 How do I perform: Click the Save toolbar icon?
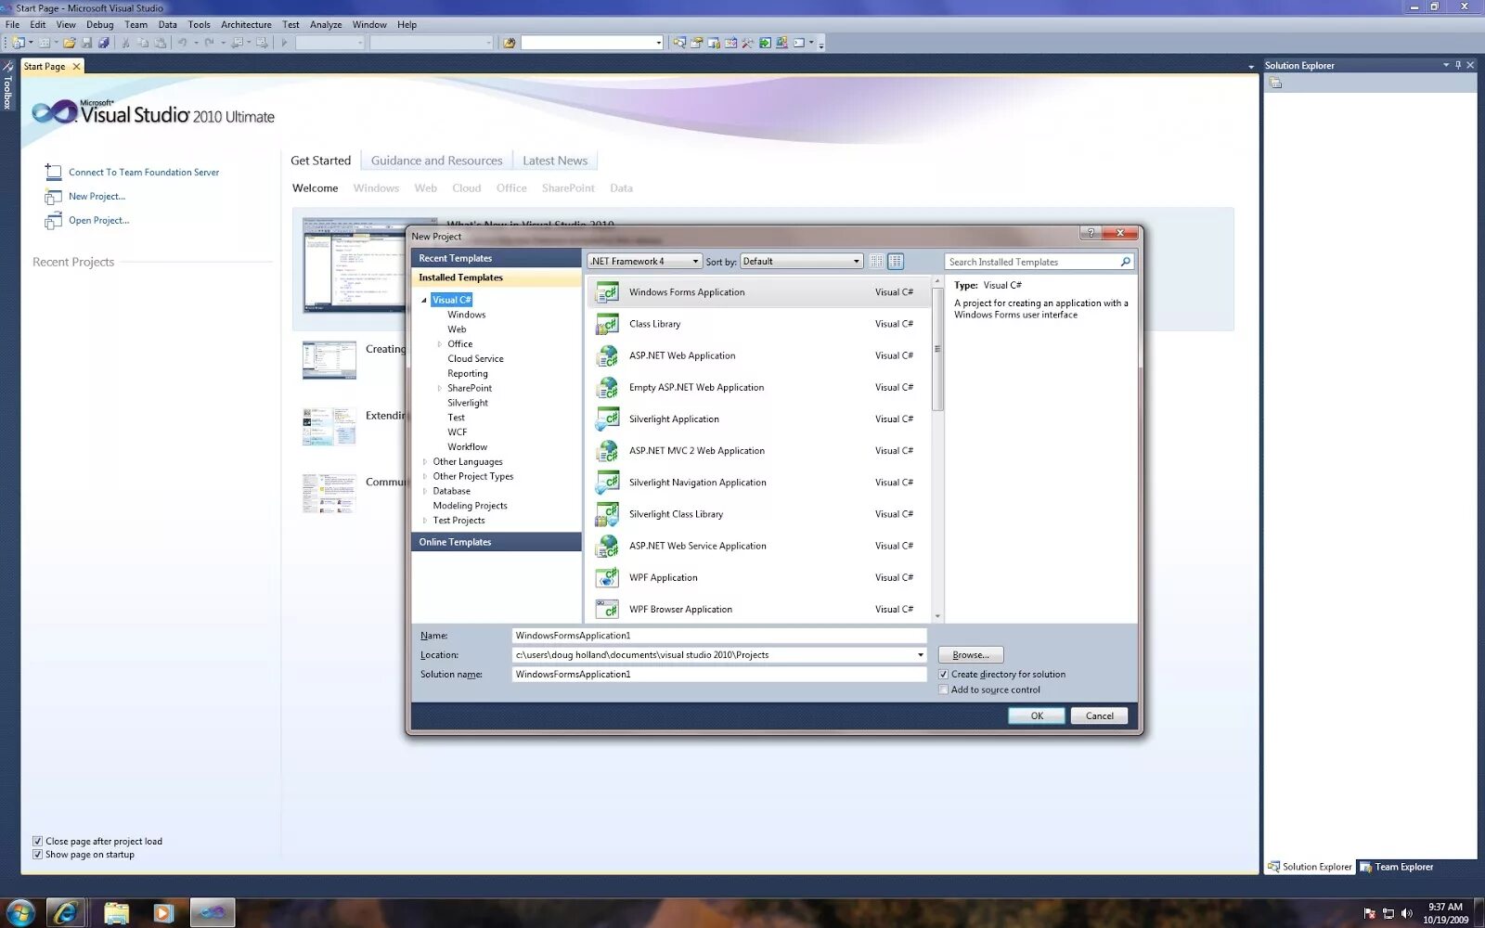pyautogui.click(x=86, y=43)
